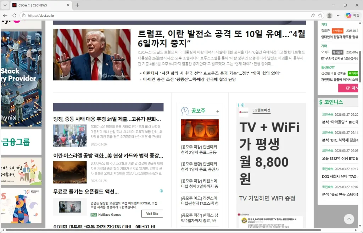Click the 코인니스 dollar sign icon
The height and width of the screenshot is (233, 363).
pyautogui.click(x=320, y=102)
